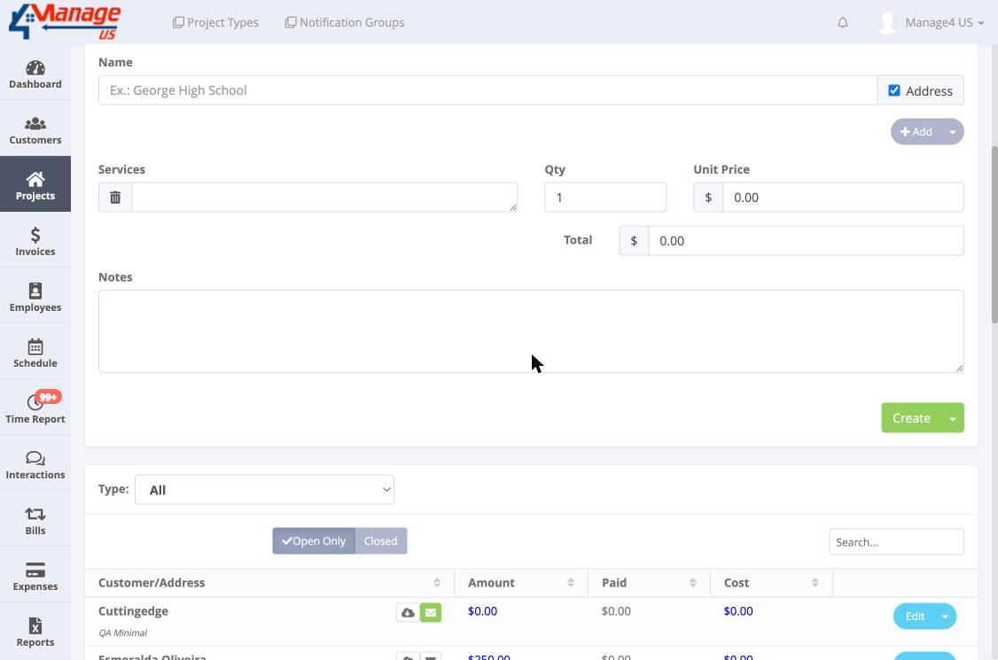Click the Add button

point(916,132)
